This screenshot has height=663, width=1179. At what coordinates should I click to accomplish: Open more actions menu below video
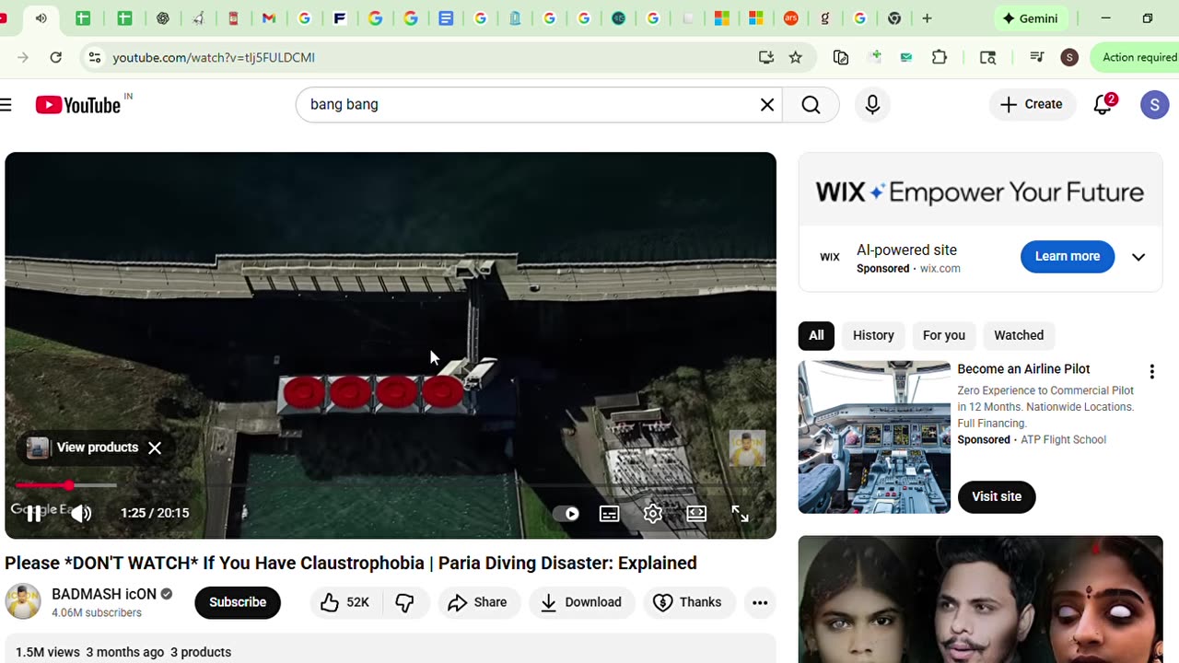[x=760, y=602]
